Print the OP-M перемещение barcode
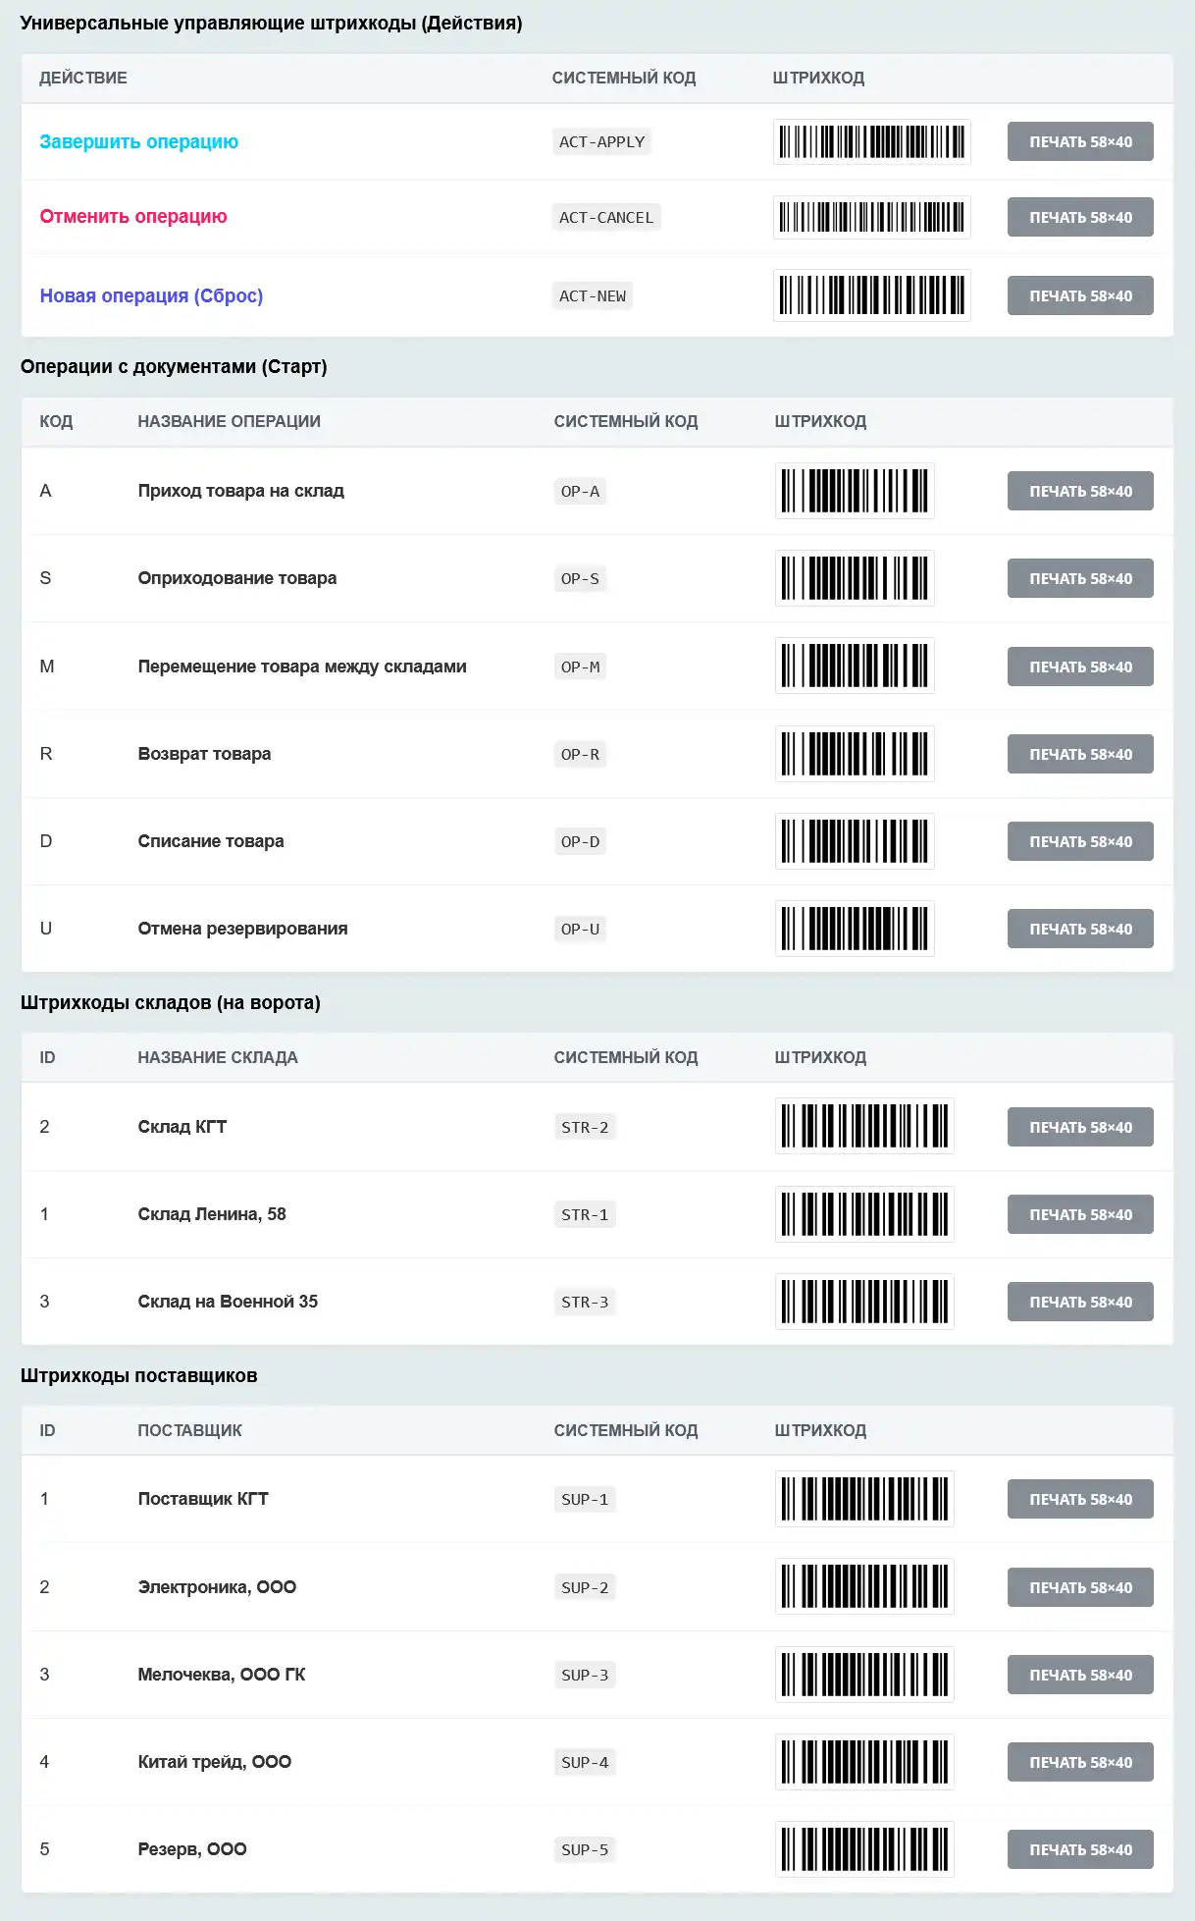This screenshot has width=1195, height=1921. click(x=1079, y=667)
